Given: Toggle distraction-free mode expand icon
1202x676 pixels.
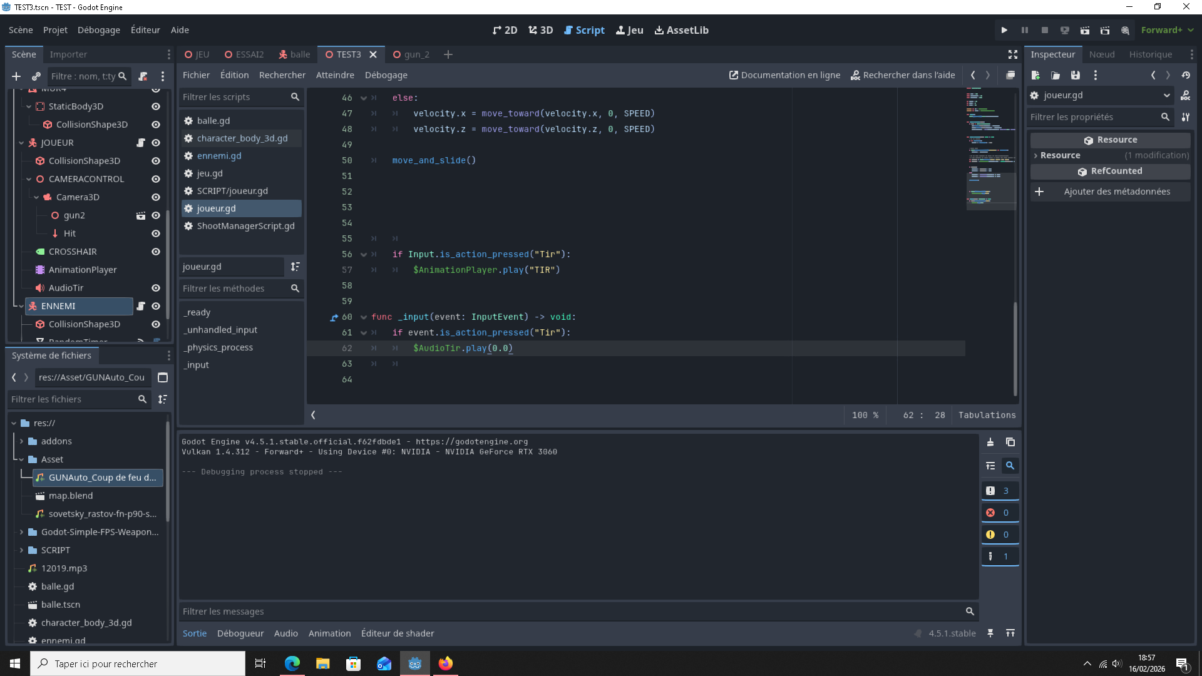Looking at the screenshot, I should [x=1013, y=54].
